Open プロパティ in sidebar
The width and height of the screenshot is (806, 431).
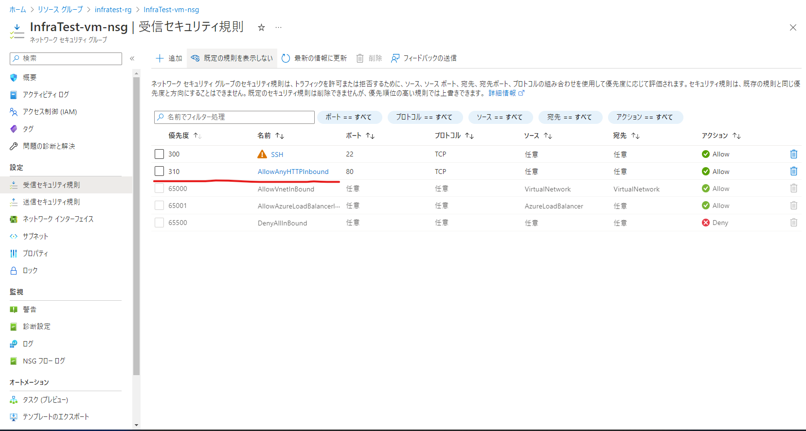point(35,254)
